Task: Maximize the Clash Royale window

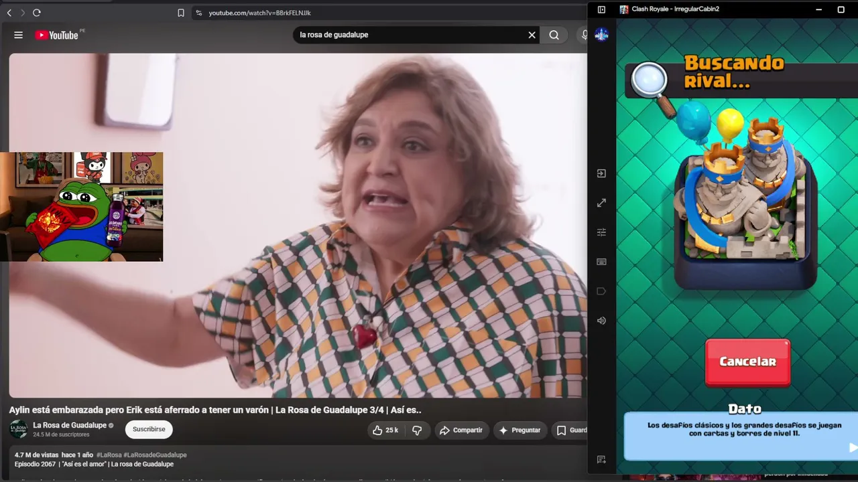Action: (841, 9)
